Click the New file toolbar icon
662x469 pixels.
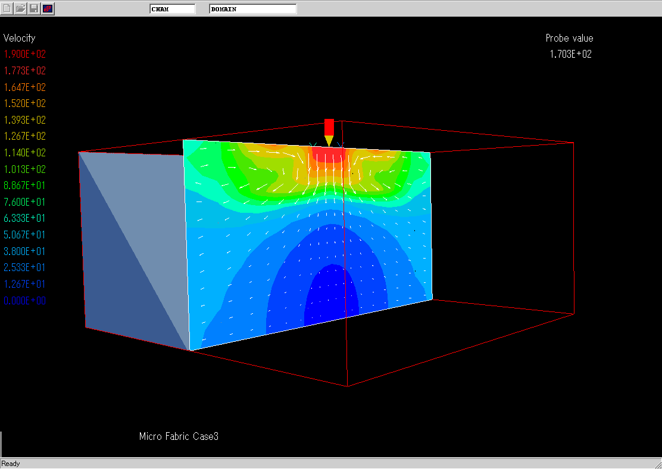click(7, 8)
